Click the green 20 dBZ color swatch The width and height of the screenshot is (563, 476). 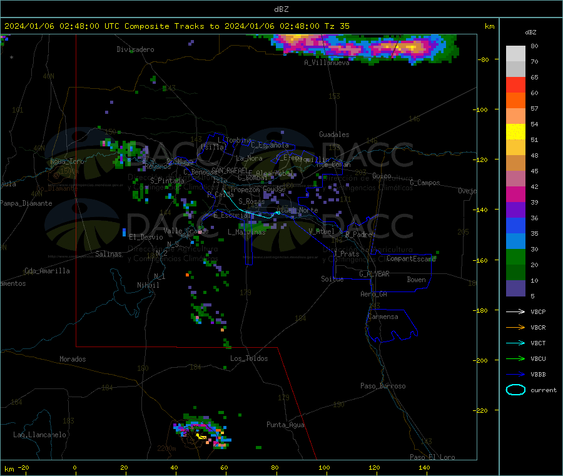[515, 256]
